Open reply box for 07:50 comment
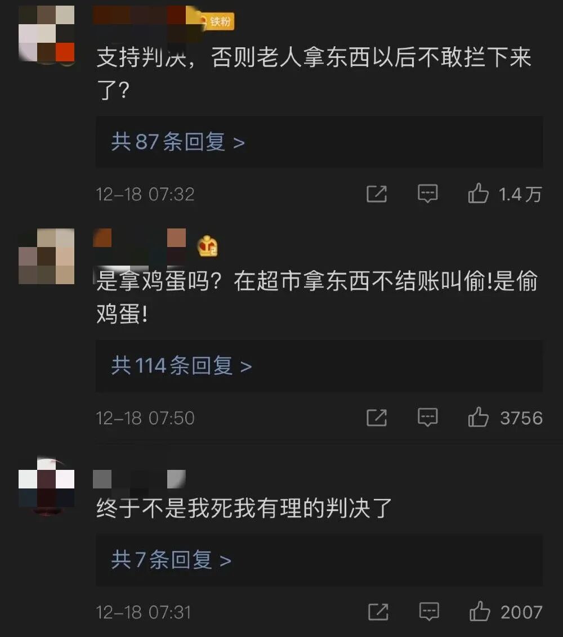Screen dimensions: 563x637 click(428, 417)
